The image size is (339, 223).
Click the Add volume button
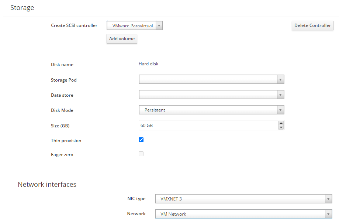point(122,39)
